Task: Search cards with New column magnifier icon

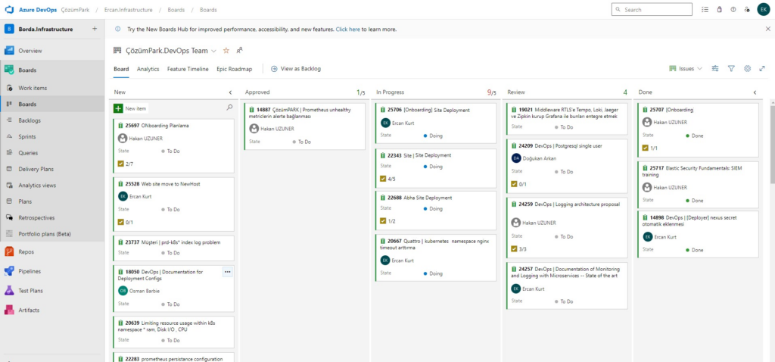Action: pyautogui.click(x=229, y=108)
